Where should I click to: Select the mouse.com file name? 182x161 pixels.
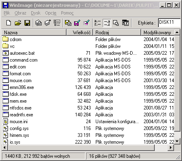tap(20, 80)
